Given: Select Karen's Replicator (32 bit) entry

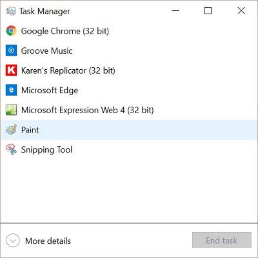Looking at the screenshot, I should (129, 70).
